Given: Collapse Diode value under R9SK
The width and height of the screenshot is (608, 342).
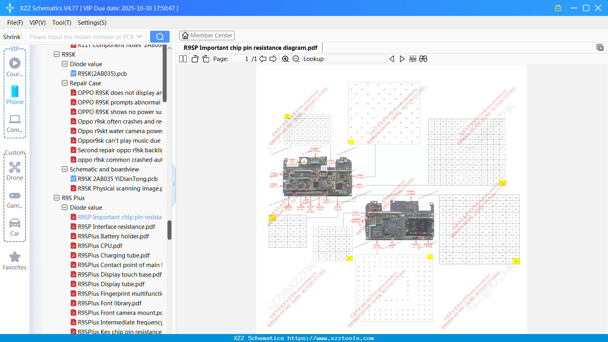Looking at the screenshot, I should point(65,64).
